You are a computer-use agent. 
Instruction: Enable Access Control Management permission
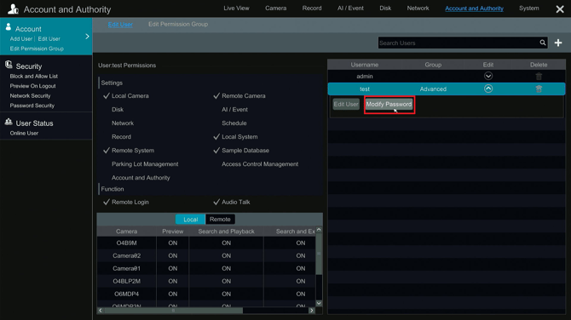260,164
